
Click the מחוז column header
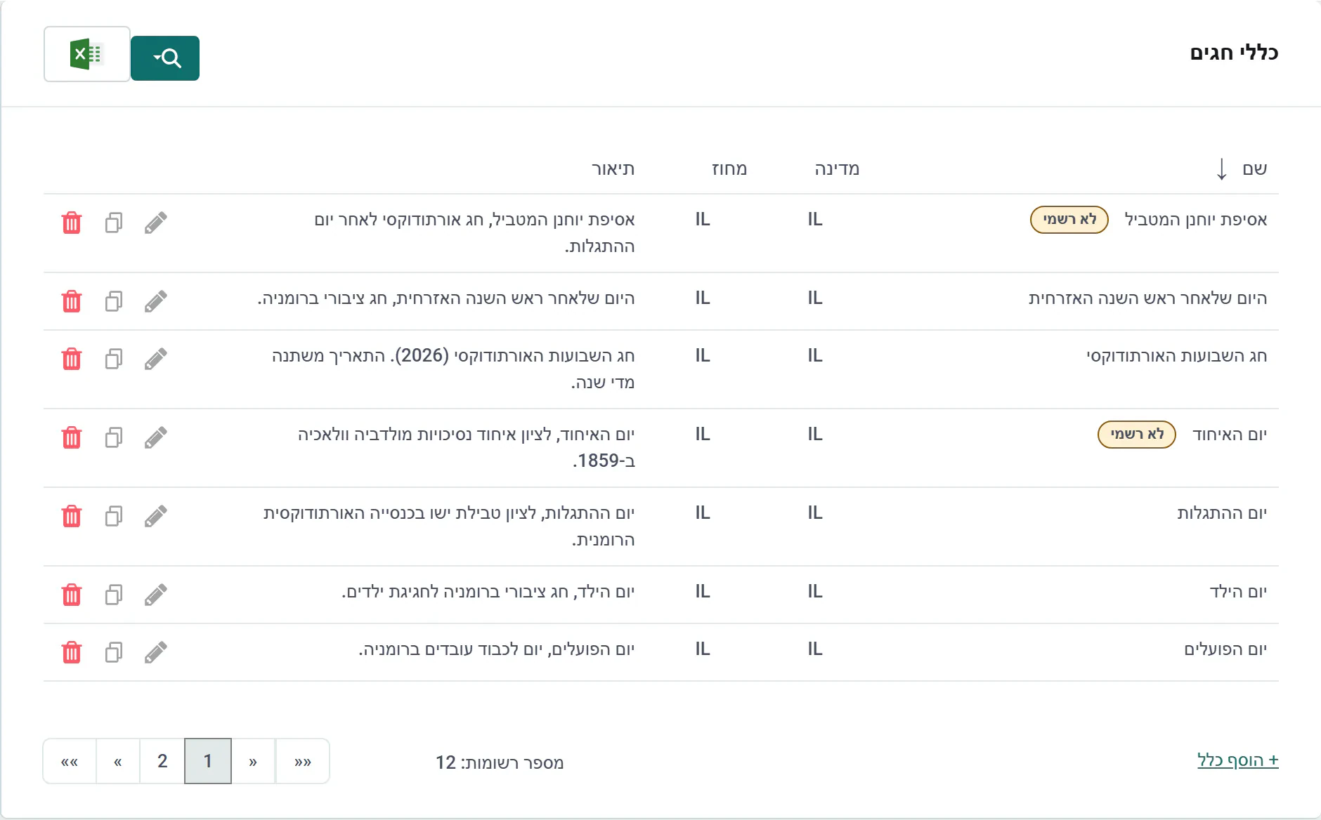(x=729, y=168)
